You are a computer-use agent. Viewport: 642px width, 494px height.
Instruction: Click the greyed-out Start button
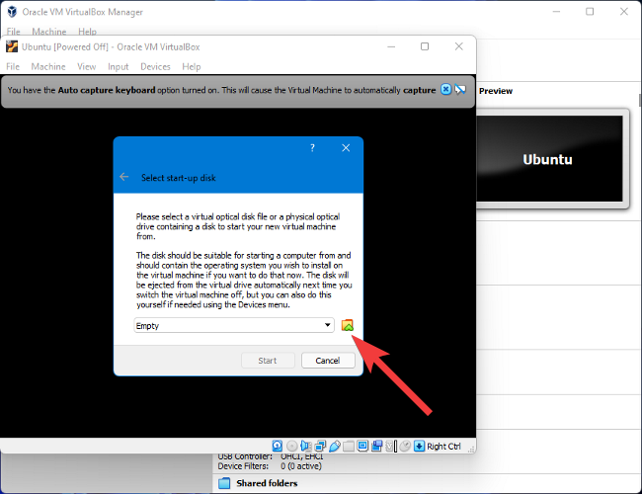(268, 361)
